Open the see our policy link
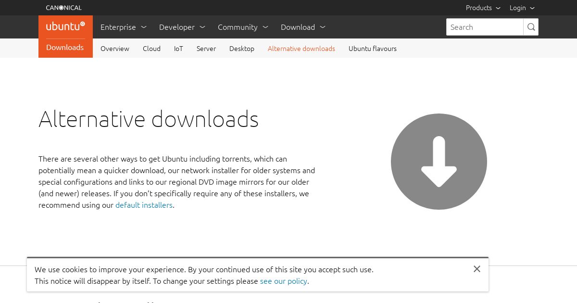Viewport: 577px width, 303px height. coord(284,281)
